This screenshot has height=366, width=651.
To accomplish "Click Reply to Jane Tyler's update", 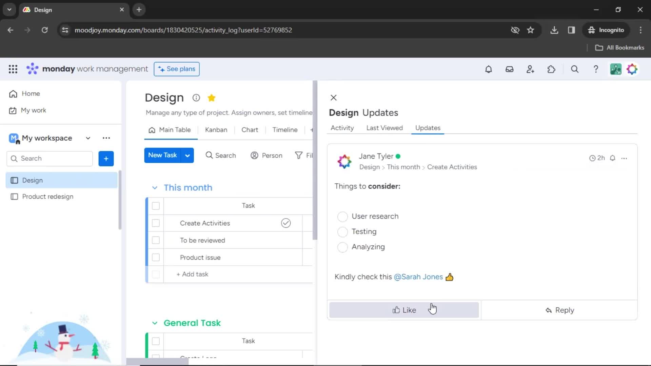I will 560,310.
